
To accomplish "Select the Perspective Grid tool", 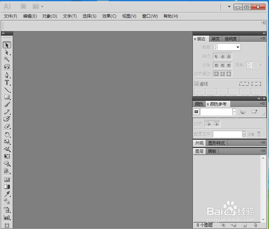I will pos(7,171).
